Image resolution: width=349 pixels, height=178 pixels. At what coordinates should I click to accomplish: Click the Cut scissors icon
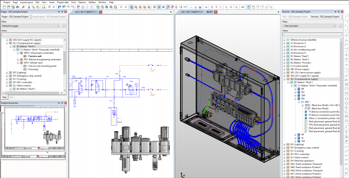(x=29, y=7)
